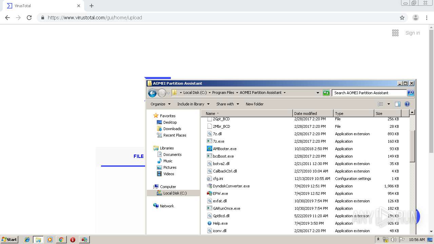This screenshot has height=244, width=434.
Task: Click the refresh button beside the address bar
Action: pos(326,93)
